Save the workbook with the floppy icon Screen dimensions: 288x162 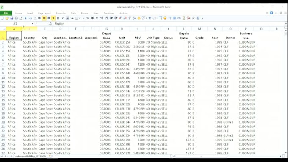(x=11, y=18)
